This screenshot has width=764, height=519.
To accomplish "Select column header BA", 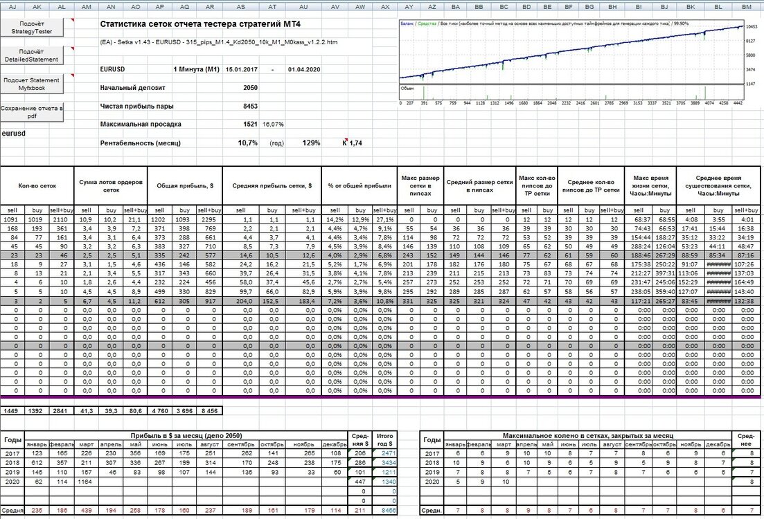I will point(456,7).
